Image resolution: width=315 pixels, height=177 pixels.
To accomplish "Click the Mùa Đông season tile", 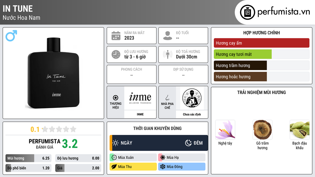I will pyautogui.click(x=181, y=167).
